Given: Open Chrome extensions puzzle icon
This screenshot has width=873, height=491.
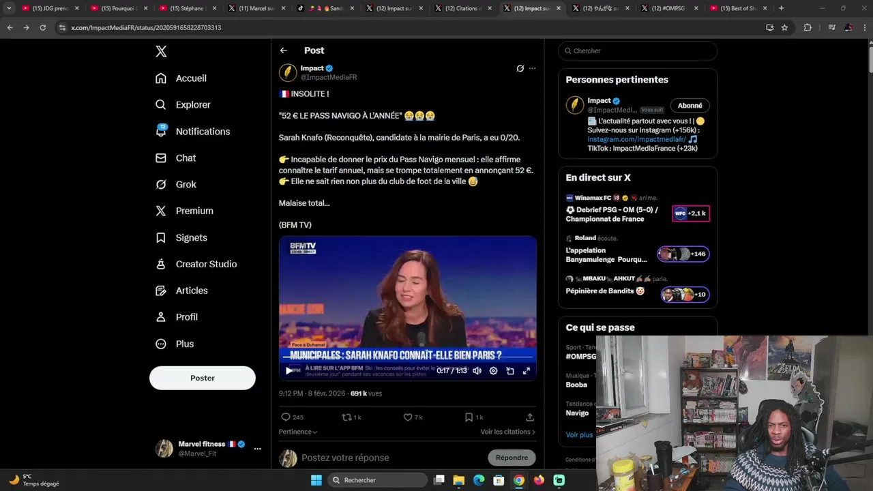Looking at the screenshot, I should coord(808,27).
